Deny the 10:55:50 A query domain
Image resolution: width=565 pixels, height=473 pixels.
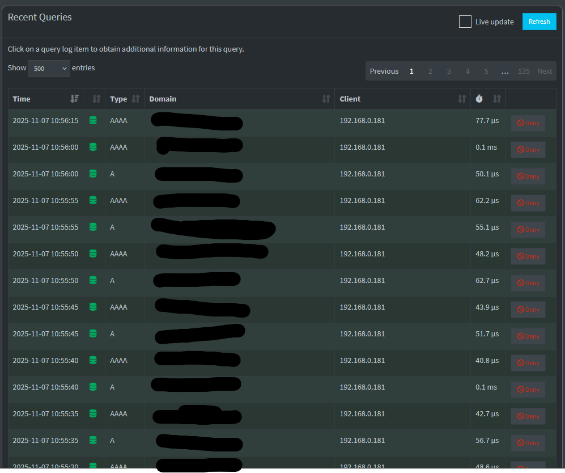528,283
